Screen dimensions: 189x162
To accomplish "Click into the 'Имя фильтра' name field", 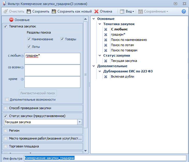I will [x=105, y=158].
